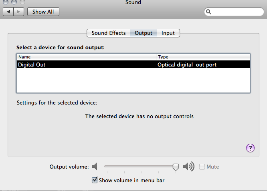Click the second window control button
Image resolution: width=267 pixels, height=191 pixels.
coord(14,2)
